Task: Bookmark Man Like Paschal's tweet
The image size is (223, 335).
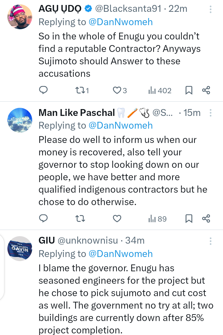Action: (189, 218)
